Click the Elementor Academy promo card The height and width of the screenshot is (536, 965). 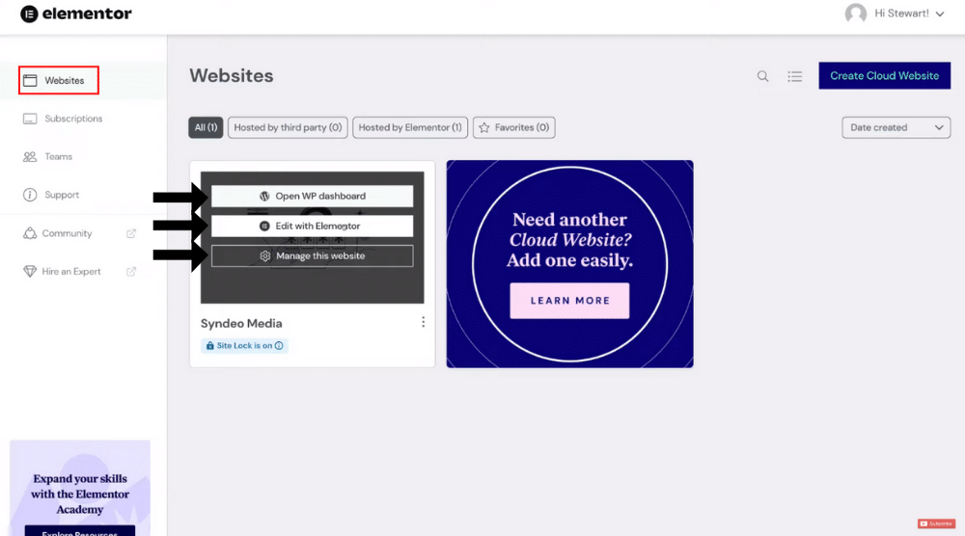pyautogui.click(x=80, y=489)
